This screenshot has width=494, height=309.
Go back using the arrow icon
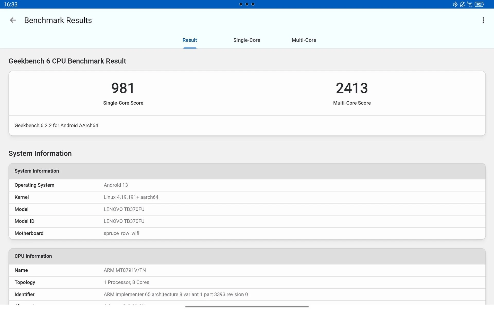click(x=13, y=20)
